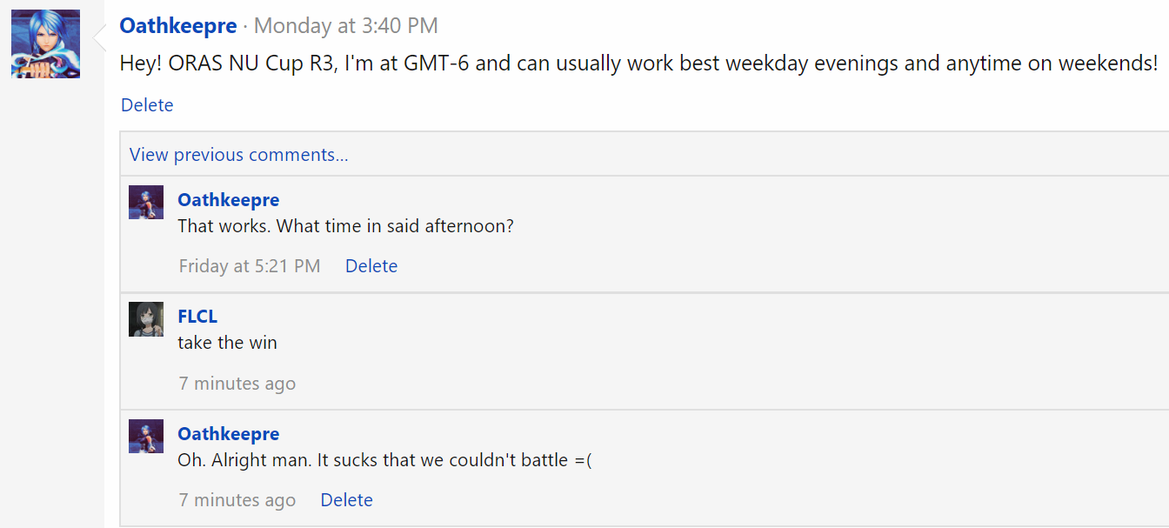Expand View previous comments
This screenshot has width=1169, height=528.
click(238, 155)
